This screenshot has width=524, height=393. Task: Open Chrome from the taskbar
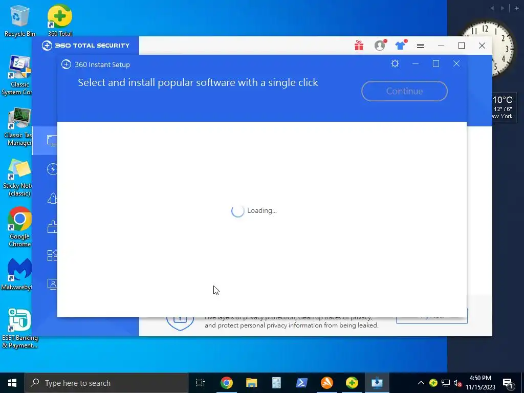click(x=226, y=383)
